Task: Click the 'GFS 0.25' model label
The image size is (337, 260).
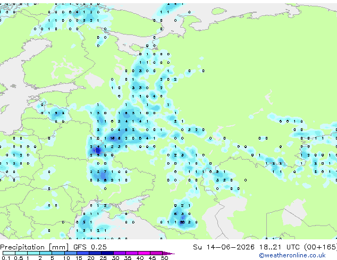Action: pos(90,247)
